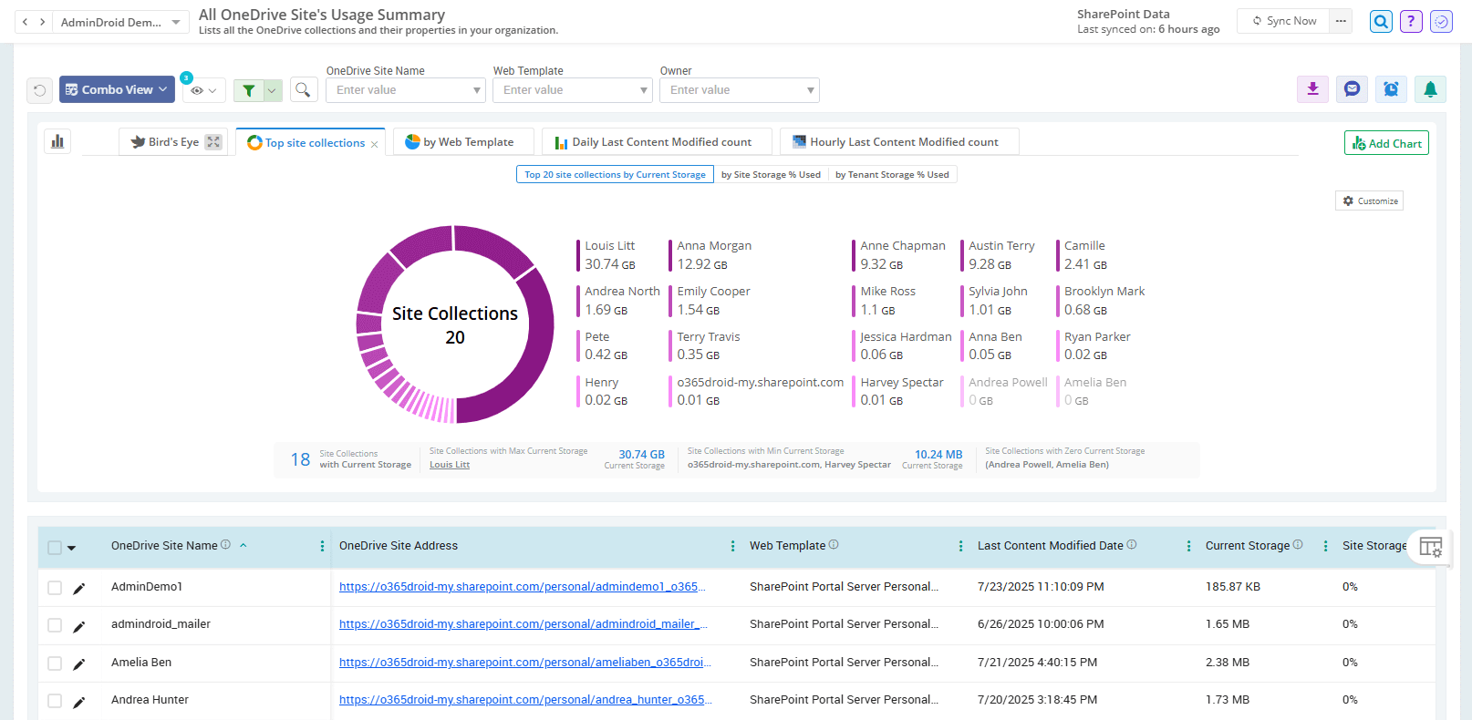Viewport: 1472px width, 720px height.
Task: Click the green filter funnel icon
Action: coord(248,90)
